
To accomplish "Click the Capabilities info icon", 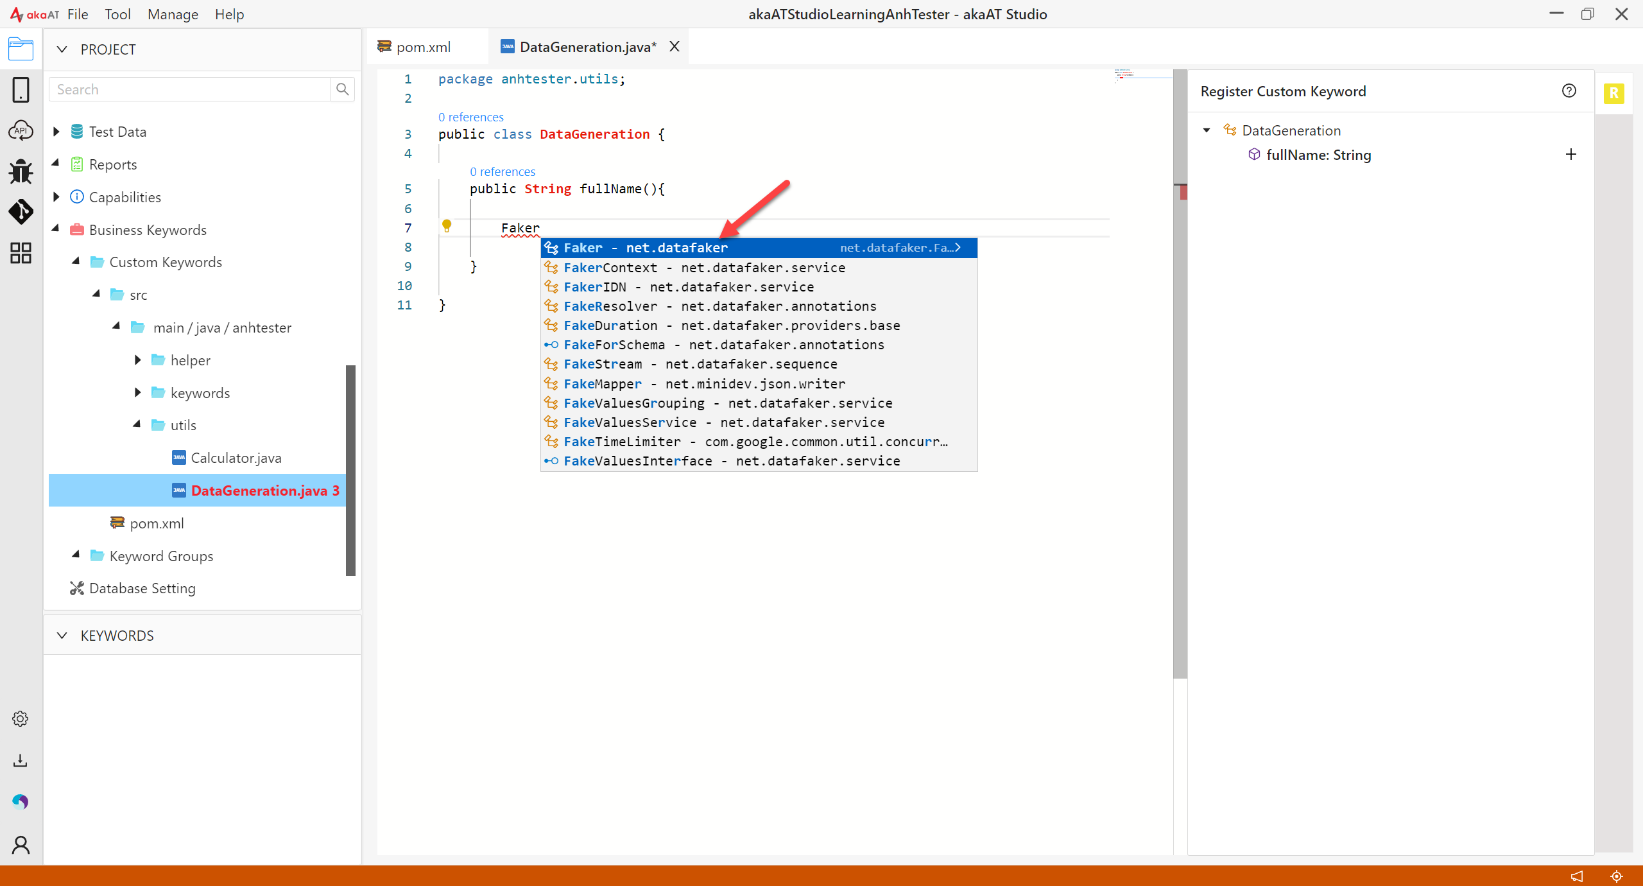I will [x=77, y=196].
